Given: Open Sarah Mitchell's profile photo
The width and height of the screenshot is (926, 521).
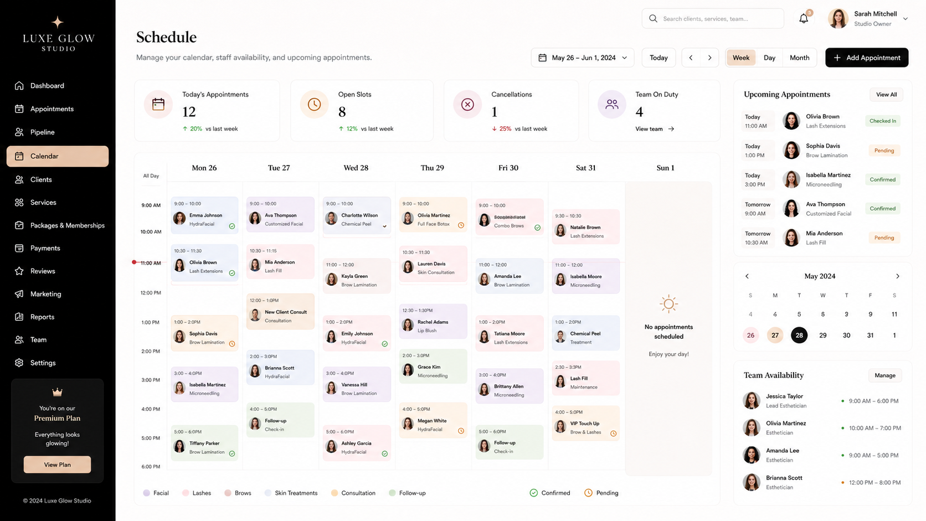Looking at the screenshot, I should [x=838, y=19].
